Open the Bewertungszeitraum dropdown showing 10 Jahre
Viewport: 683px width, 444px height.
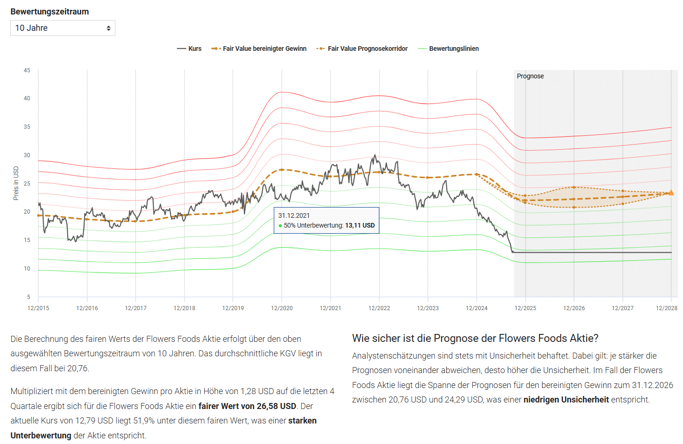[63, 28]
